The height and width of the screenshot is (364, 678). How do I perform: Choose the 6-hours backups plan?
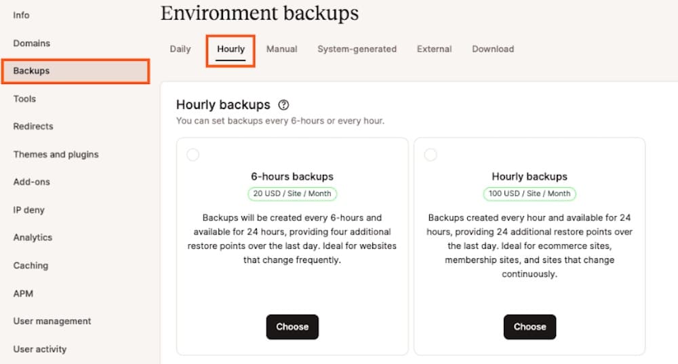point(292,327)
